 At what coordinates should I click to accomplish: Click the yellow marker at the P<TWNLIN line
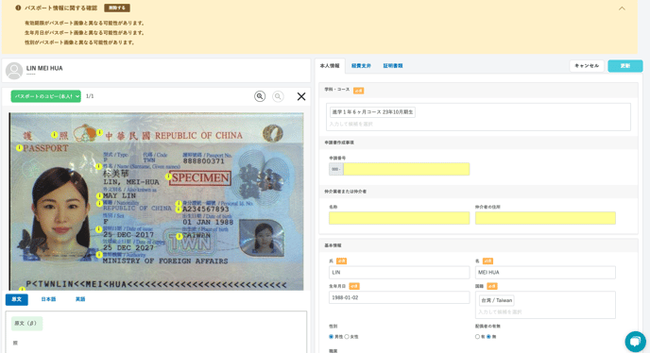[x=22, y=289]
